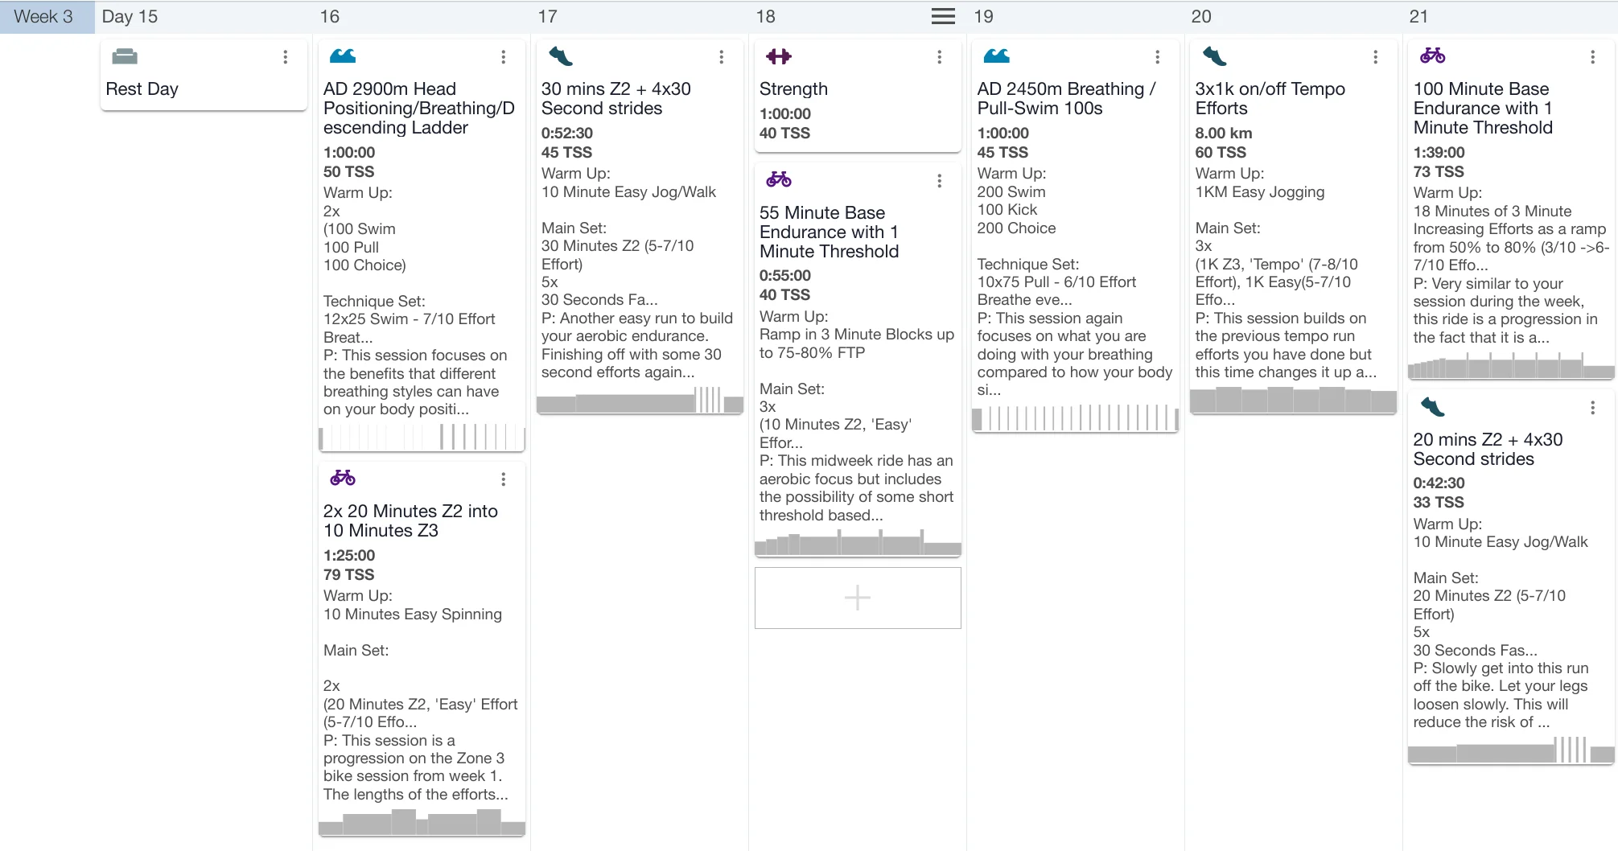This screenshot has width=1618, height=851.
Task: Open options menu for 30 mins Z2 run
Action: click(x=722, y=57)
